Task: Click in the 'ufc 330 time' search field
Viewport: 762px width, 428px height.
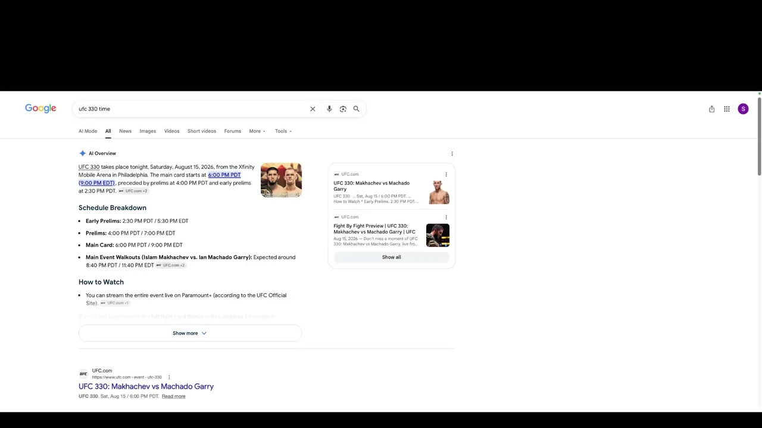Action: 190,109
